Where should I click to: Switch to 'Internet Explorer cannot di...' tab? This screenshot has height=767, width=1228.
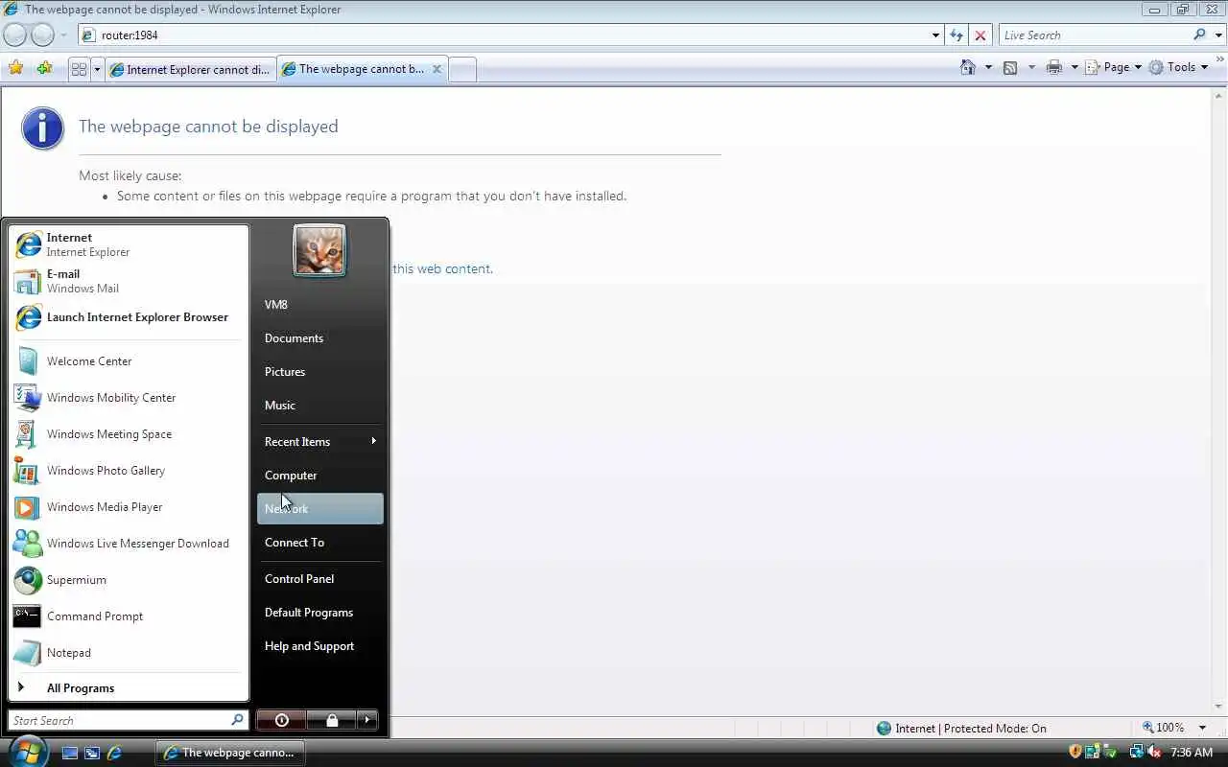[190, 69]
